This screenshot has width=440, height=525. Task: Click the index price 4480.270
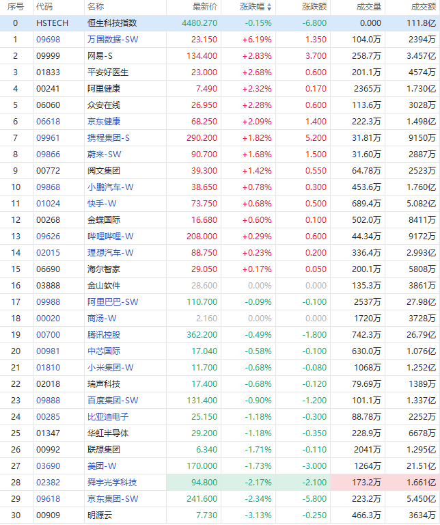200,23
